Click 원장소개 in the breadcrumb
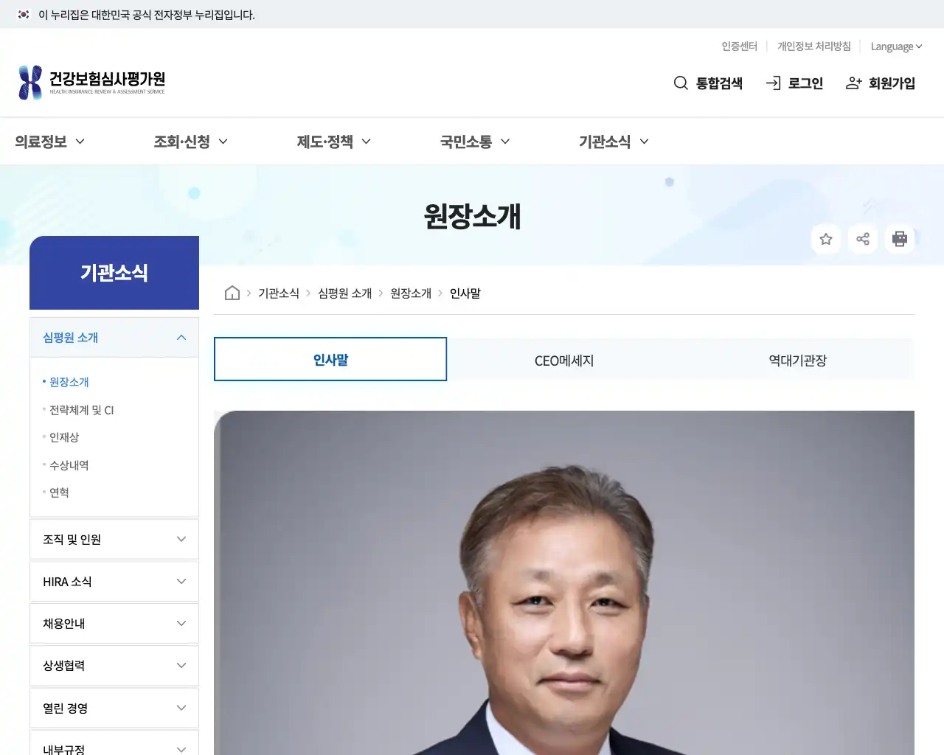 pyautogui.click(x=411, y=293)
